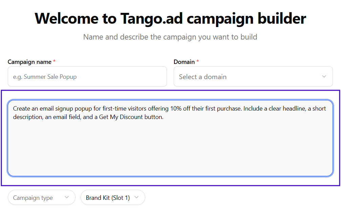The width and height of the screenshot is (341, 211).
Task: Click the red asterisk beside Campaign name
Action: [x=55, y=62]
